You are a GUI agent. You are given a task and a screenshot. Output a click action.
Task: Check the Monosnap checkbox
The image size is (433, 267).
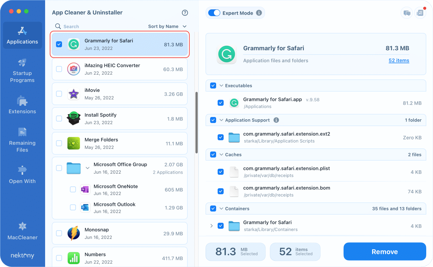point(59,233)
